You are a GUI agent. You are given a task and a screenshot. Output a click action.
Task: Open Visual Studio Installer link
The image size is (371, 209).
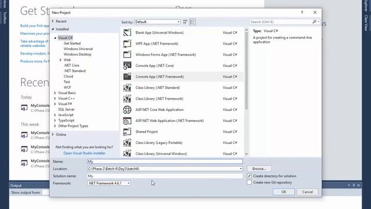pyautogui.click(x=84, y=153)
